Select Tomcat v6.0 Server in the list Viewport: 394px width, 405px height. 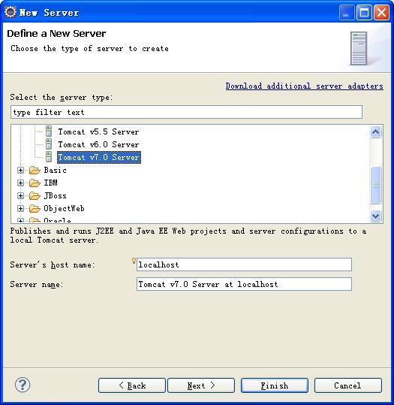pos(98,144)
